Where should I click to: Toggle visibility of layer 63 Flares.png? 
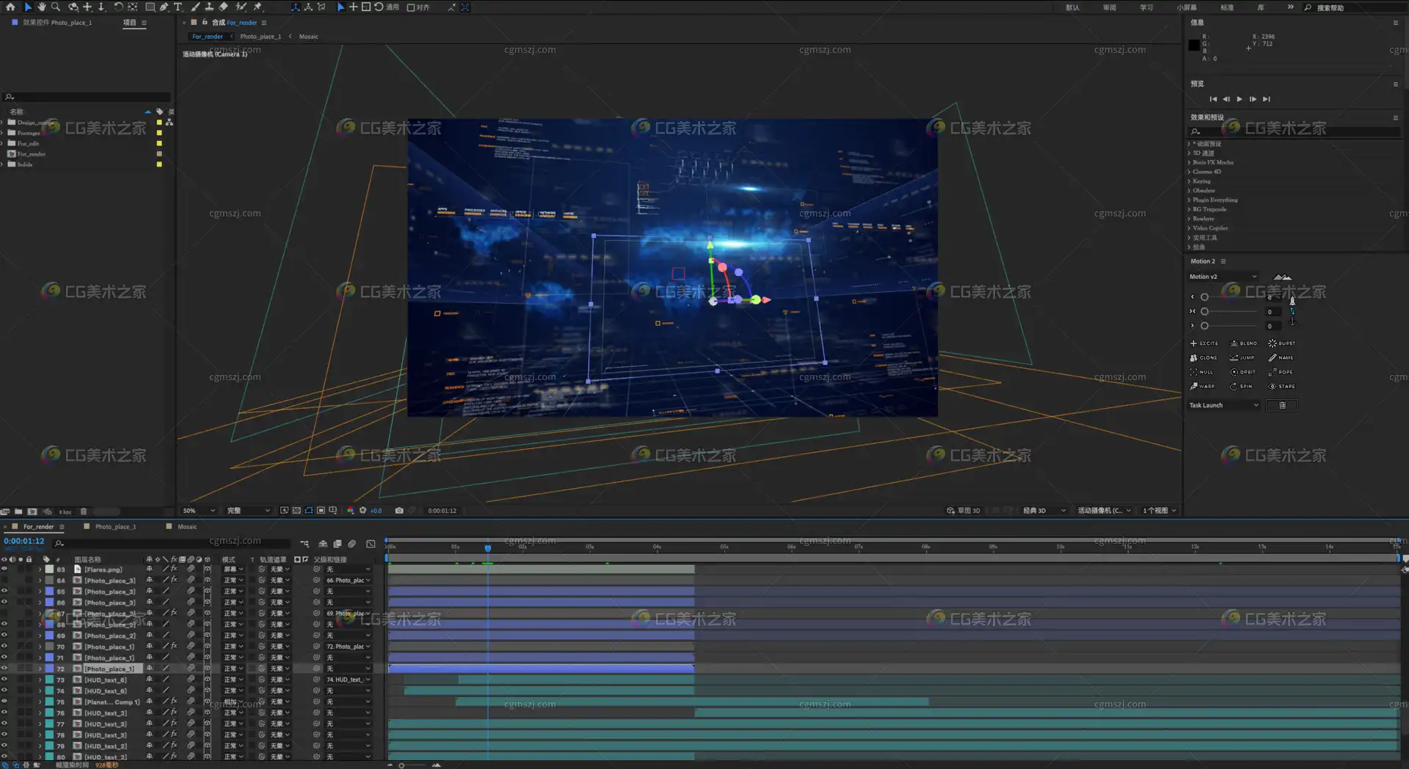click(4, 569)
